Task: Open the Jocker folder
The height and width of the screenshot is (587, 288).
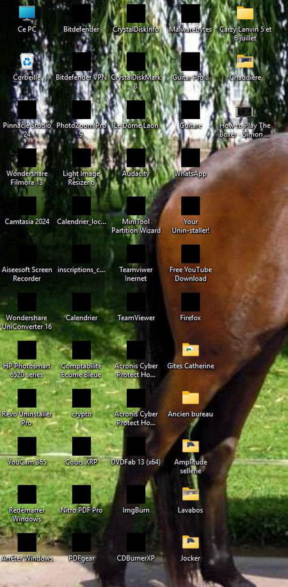Action: click(x=190, y=542)
